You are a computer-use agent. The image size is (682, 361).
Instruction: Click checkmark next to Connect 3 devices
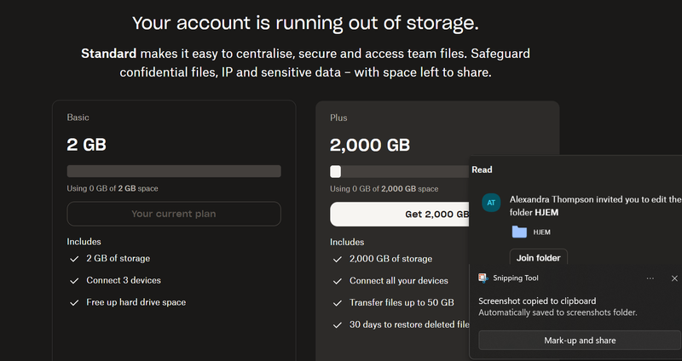(74, 280)
